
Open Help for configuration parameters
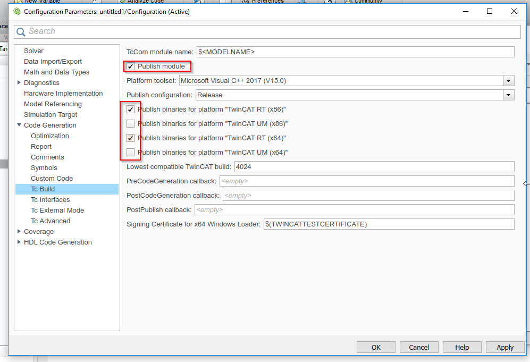pos(462,348)
